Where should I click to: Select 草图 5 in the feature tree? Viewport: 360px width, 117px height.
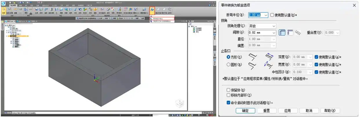pos(16,43)
